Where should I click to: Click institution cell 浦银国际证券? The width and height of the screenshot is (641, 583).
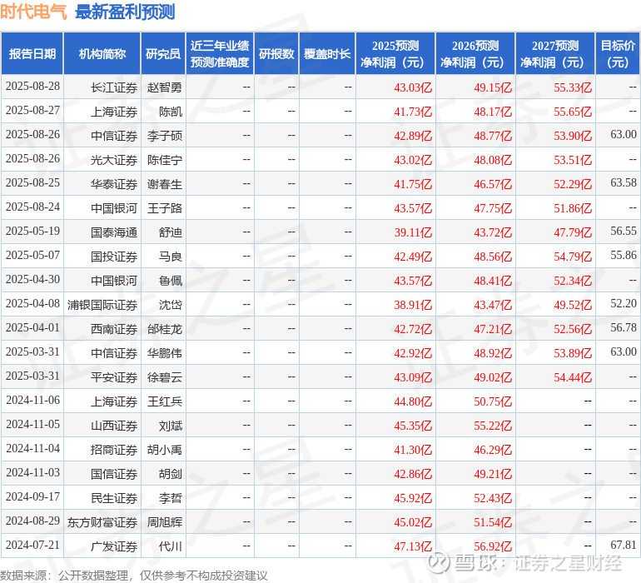(x=102, y=304)
